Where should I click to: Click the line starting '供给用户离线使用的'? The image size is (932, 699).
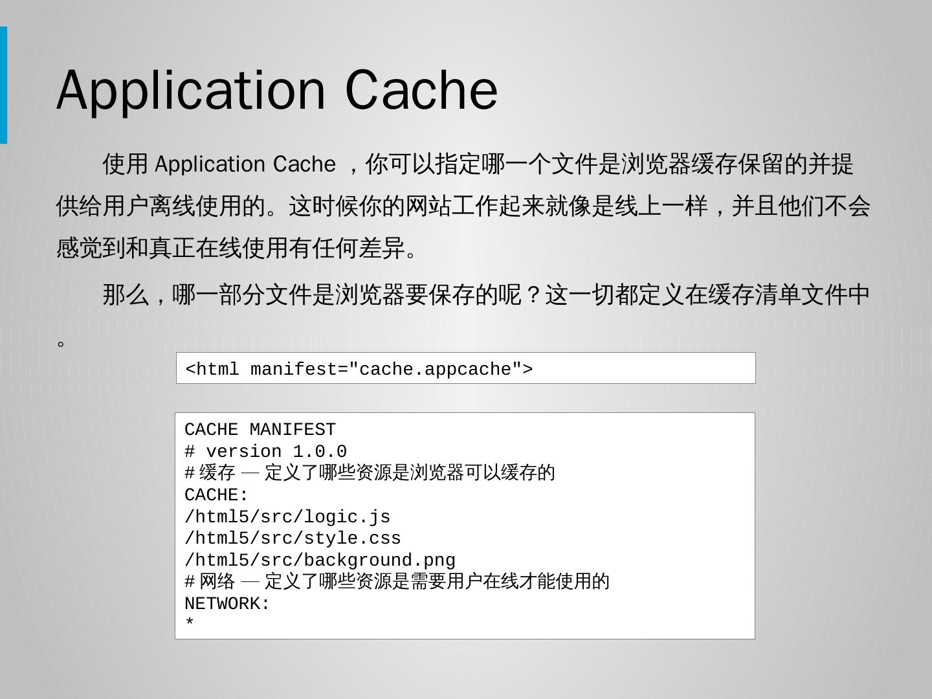click(463, 206)
